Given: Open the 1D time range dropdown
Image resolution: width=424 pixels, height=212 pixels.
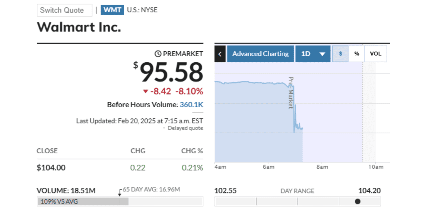Looking at the screenshot, I should click(313, 54).
